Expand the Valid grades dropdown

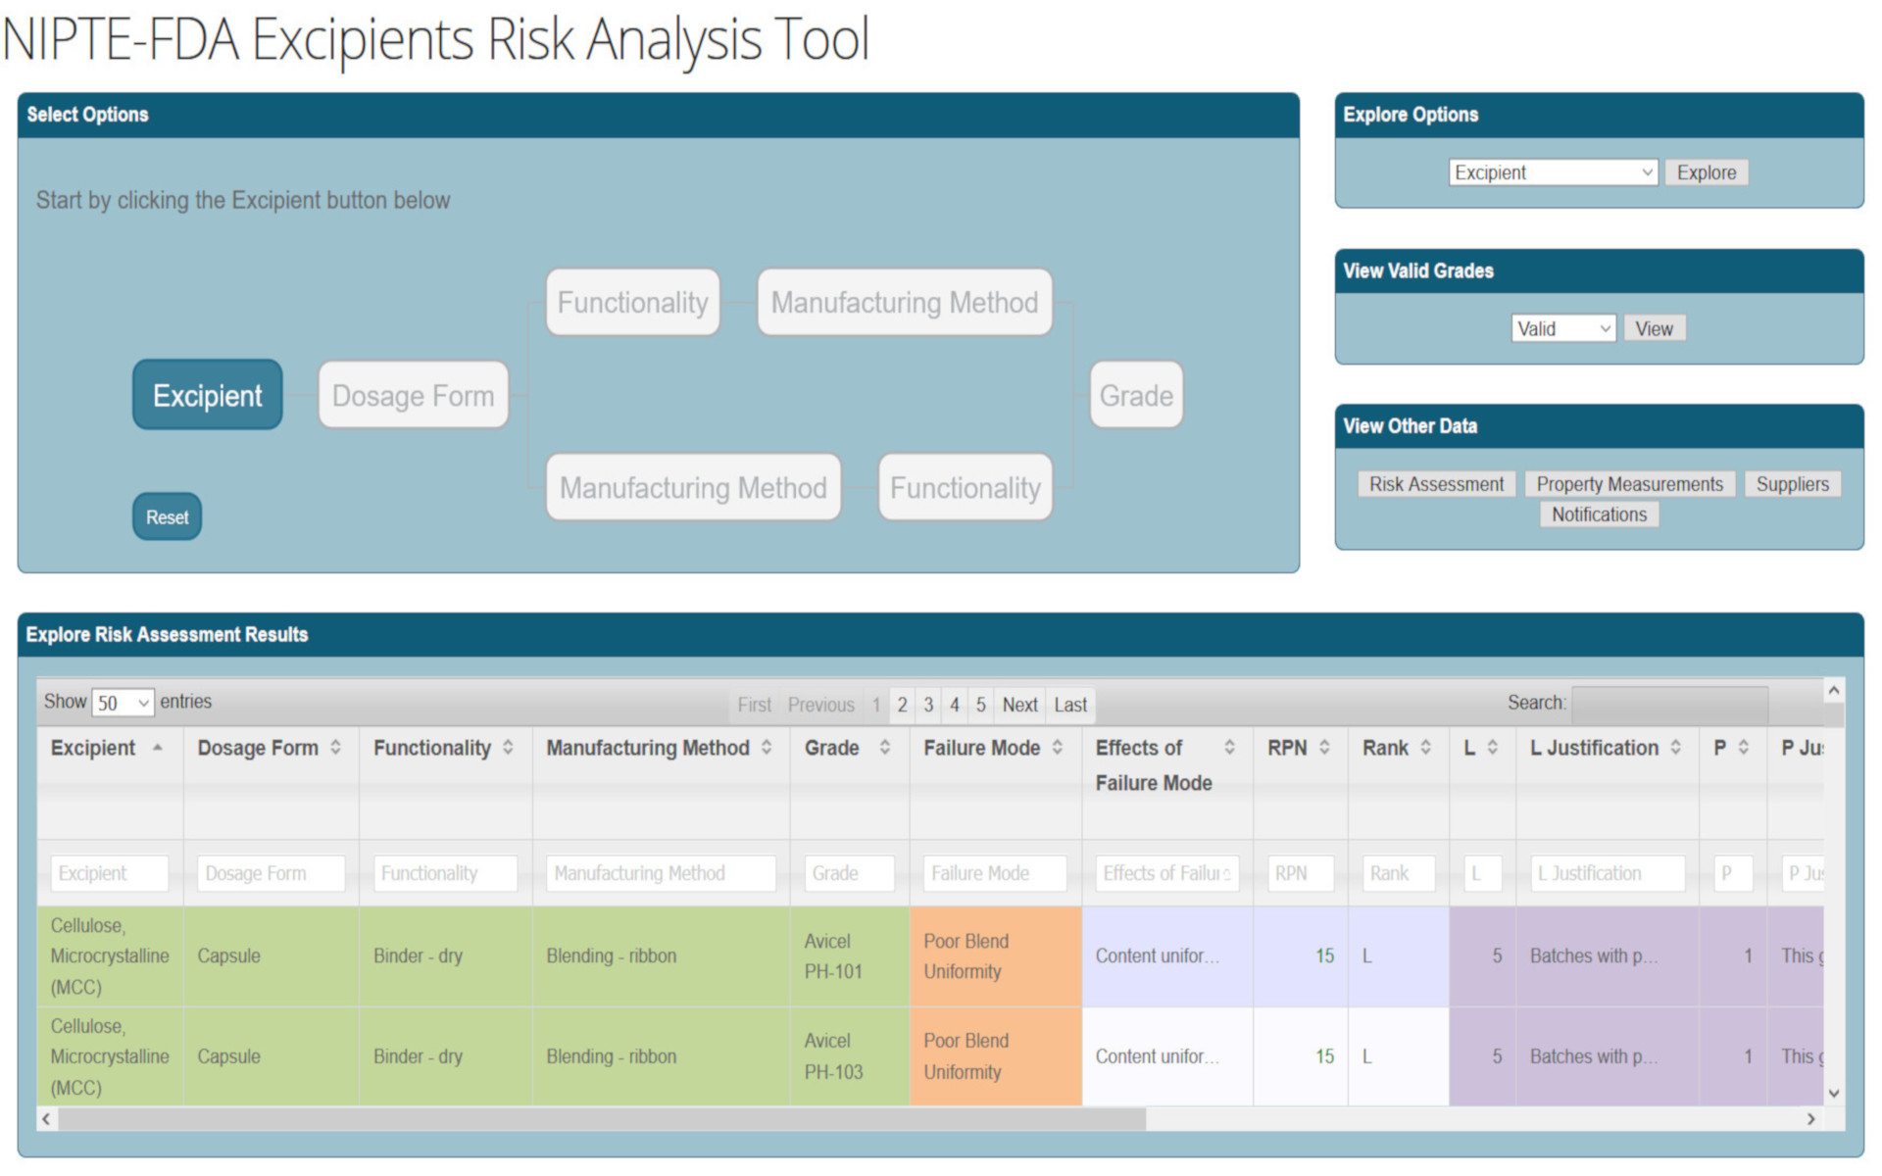pos(1562,328)
